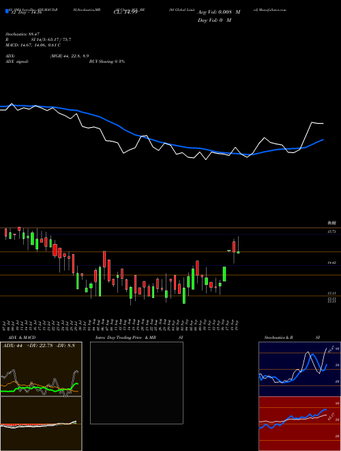Click the 'Avg Vol: 0.008 M' text
The image size is (341, 451).
[x=219, y=12]
